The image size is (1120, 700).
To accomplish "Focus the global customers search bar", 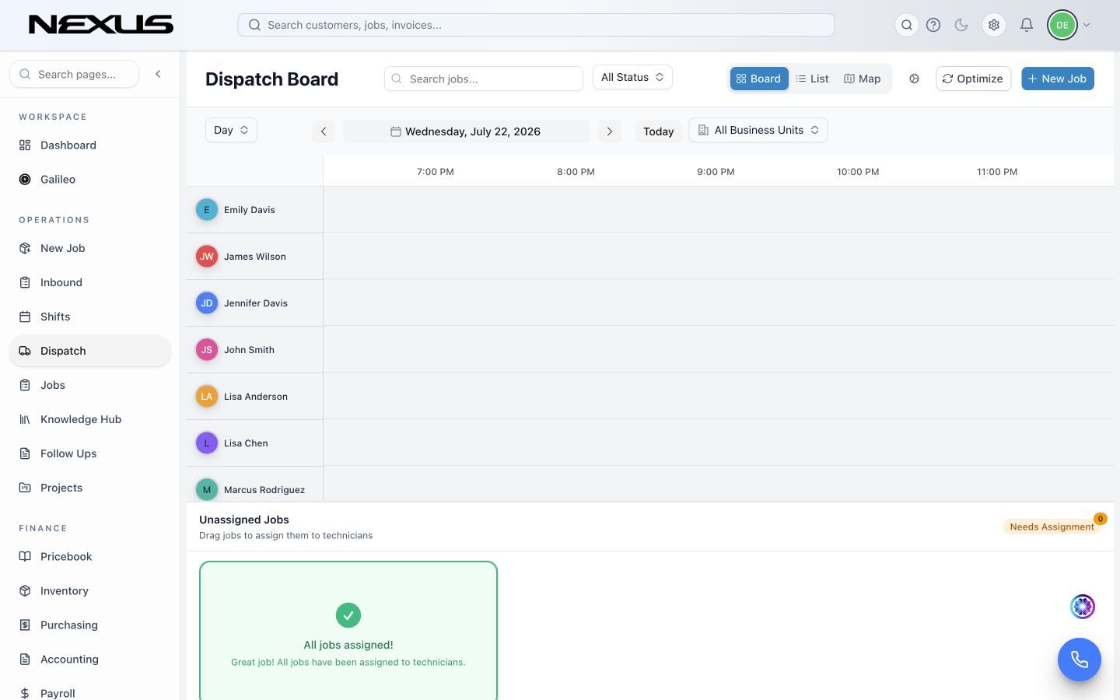I will (x=536, y=25).
